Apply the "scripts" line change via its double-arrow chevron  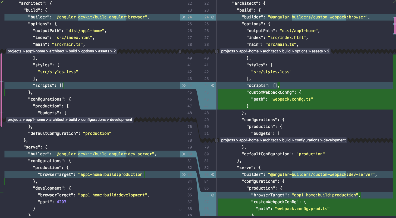click(184, 85)
